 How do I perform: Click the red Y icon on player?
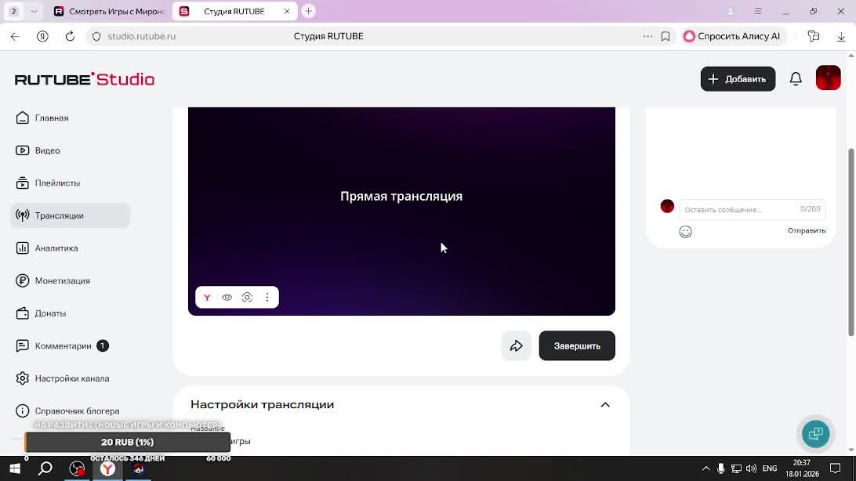coord(207,297)
